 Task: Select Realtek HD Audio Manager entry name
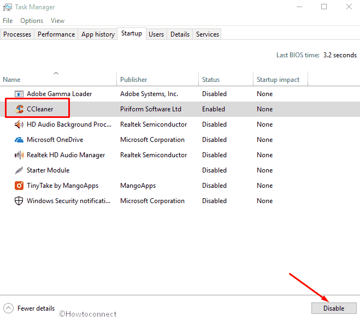(x=66, y=155)
